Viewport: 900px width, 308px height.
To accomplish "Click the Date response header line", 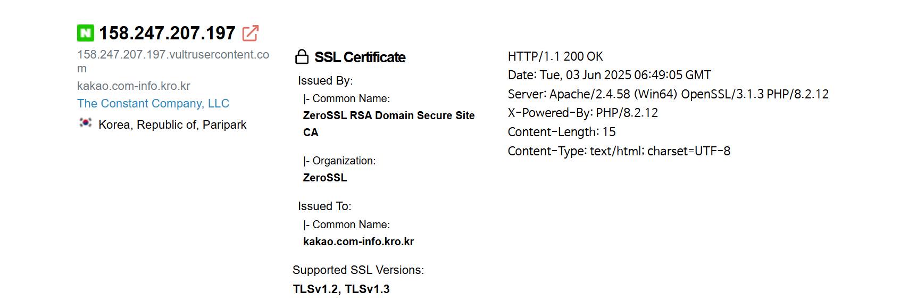I will pyautogui.click(x=609, y=75).
